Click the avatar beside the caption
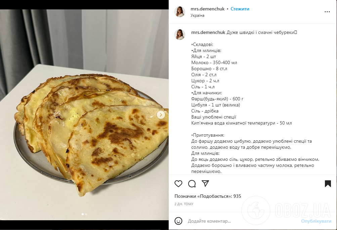The height and width of the screenshot is (230, 337). (180, 35)
